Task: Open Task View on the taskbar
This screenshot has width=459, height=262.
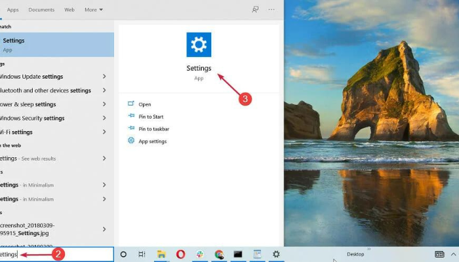Action: pos(142,254)
